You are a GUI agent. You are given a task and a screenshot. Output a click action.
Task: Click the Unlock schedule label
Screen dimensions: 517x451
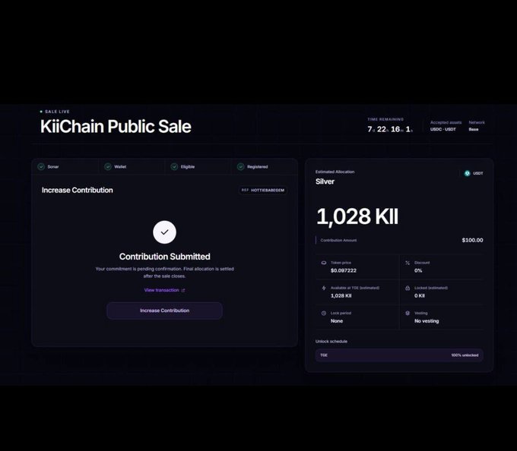point(331,342)
